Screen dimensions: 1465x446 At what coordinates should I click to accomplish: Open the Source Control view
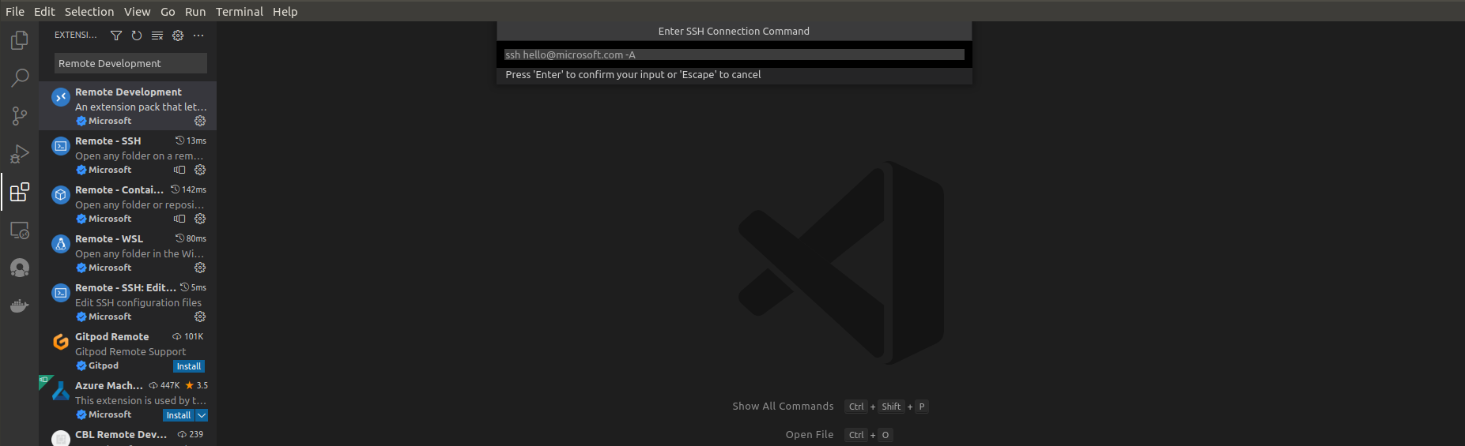[20, 116]
